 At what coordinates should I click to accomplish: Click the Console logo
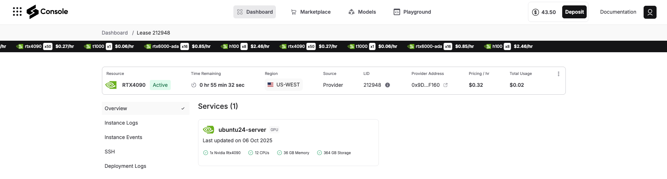pos(47,12)
